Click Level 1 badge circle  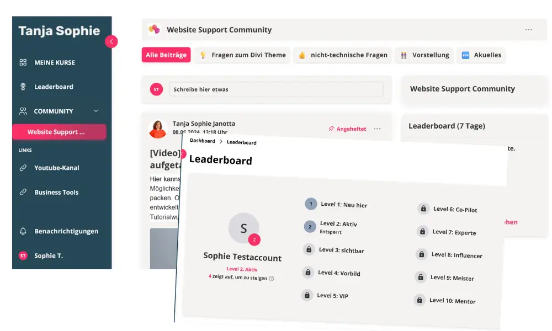pyautogui.click(x=311, y=204)
